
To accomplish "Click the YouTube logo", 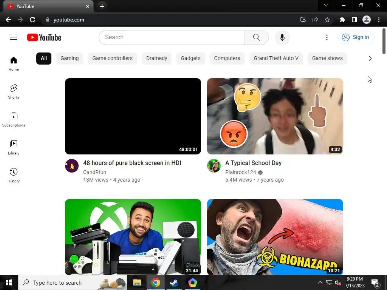I will 44,37.
